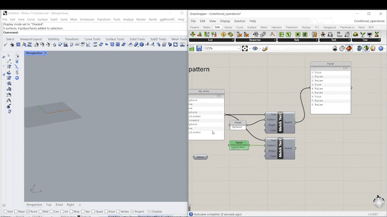Click the Named Views eye icon in Grasshopper
This screenshot has width=387, height=217.
tap(255, 48)
